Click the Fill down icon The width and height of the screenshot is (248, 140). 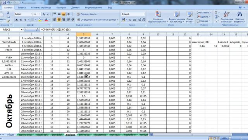[216, 17]
